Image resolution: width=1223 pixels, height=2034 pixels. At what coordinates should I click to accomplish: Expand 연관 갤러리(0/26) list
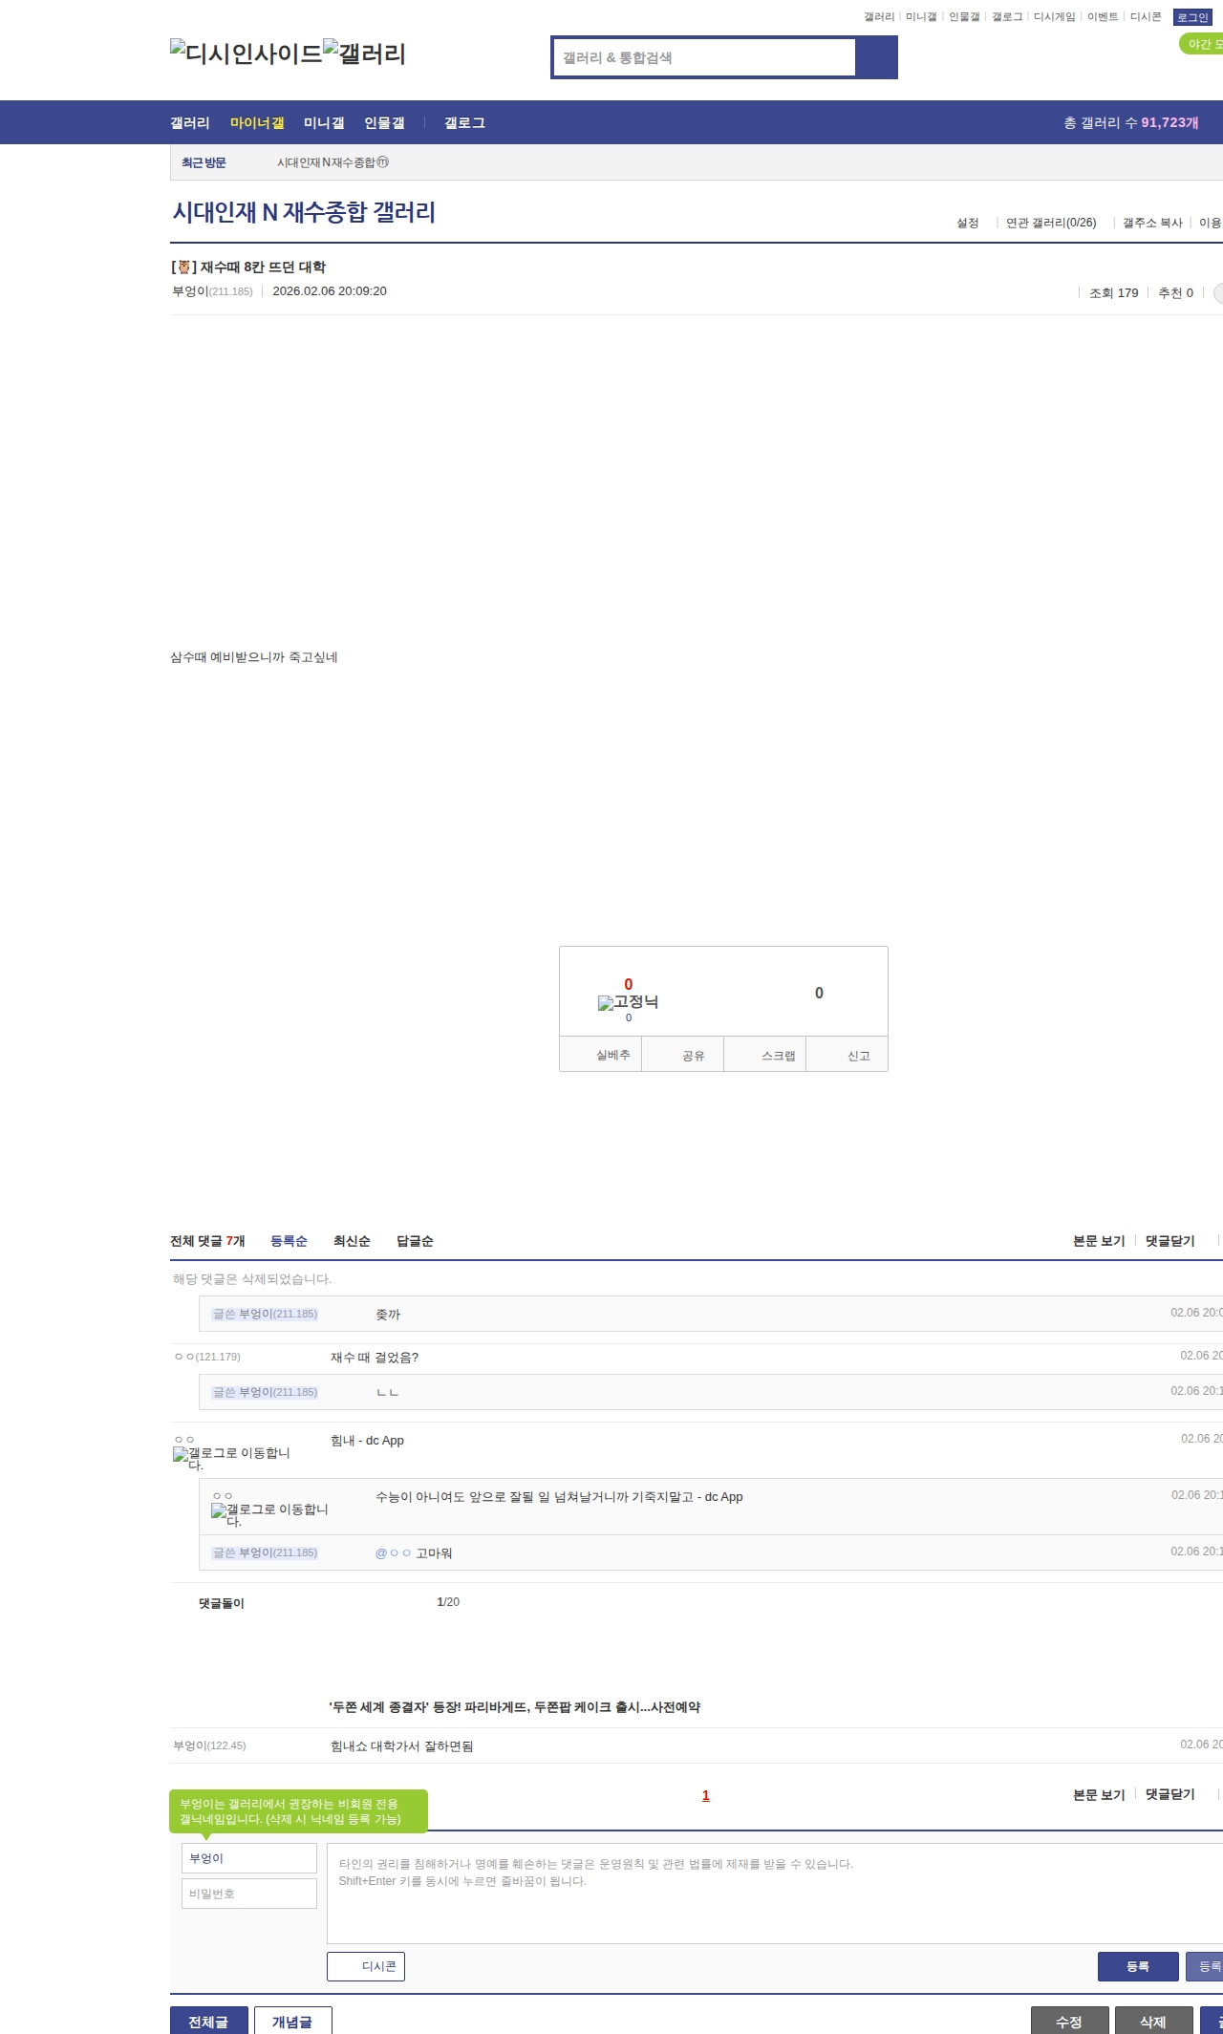point(1050,223)
